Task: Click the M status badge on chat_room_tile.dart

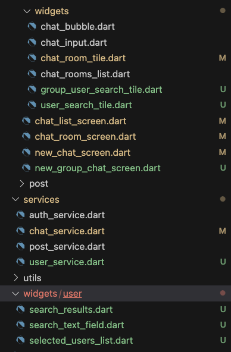Action: click(223, 58)
